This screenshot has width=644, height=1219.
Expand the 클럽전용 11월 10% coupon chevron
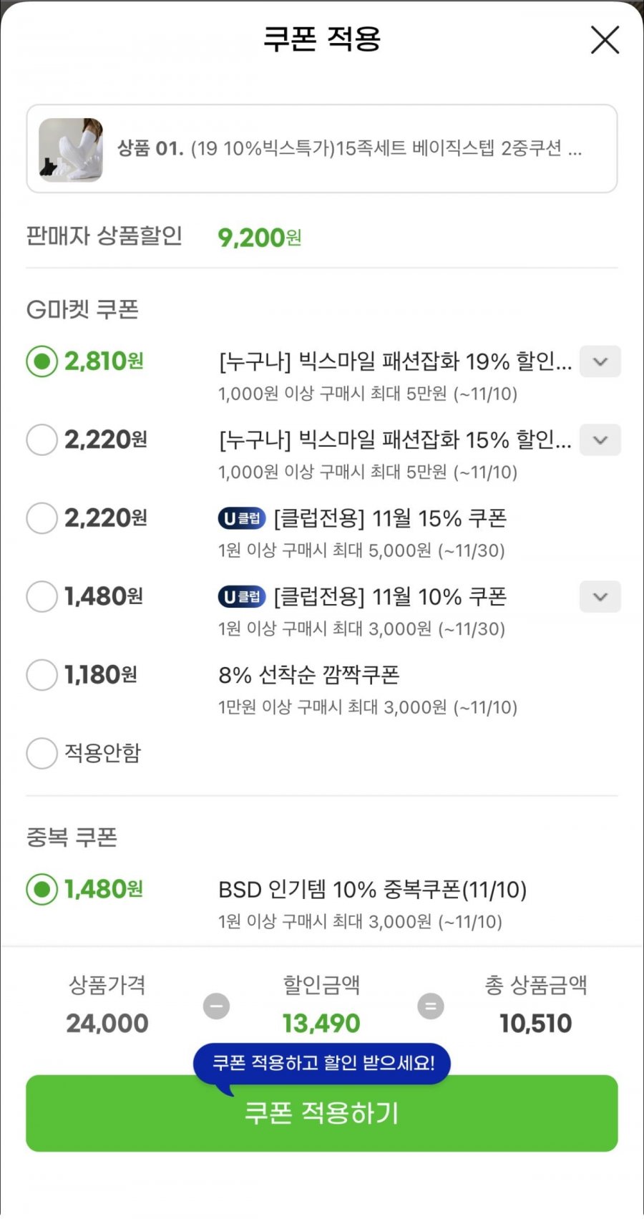600,596
